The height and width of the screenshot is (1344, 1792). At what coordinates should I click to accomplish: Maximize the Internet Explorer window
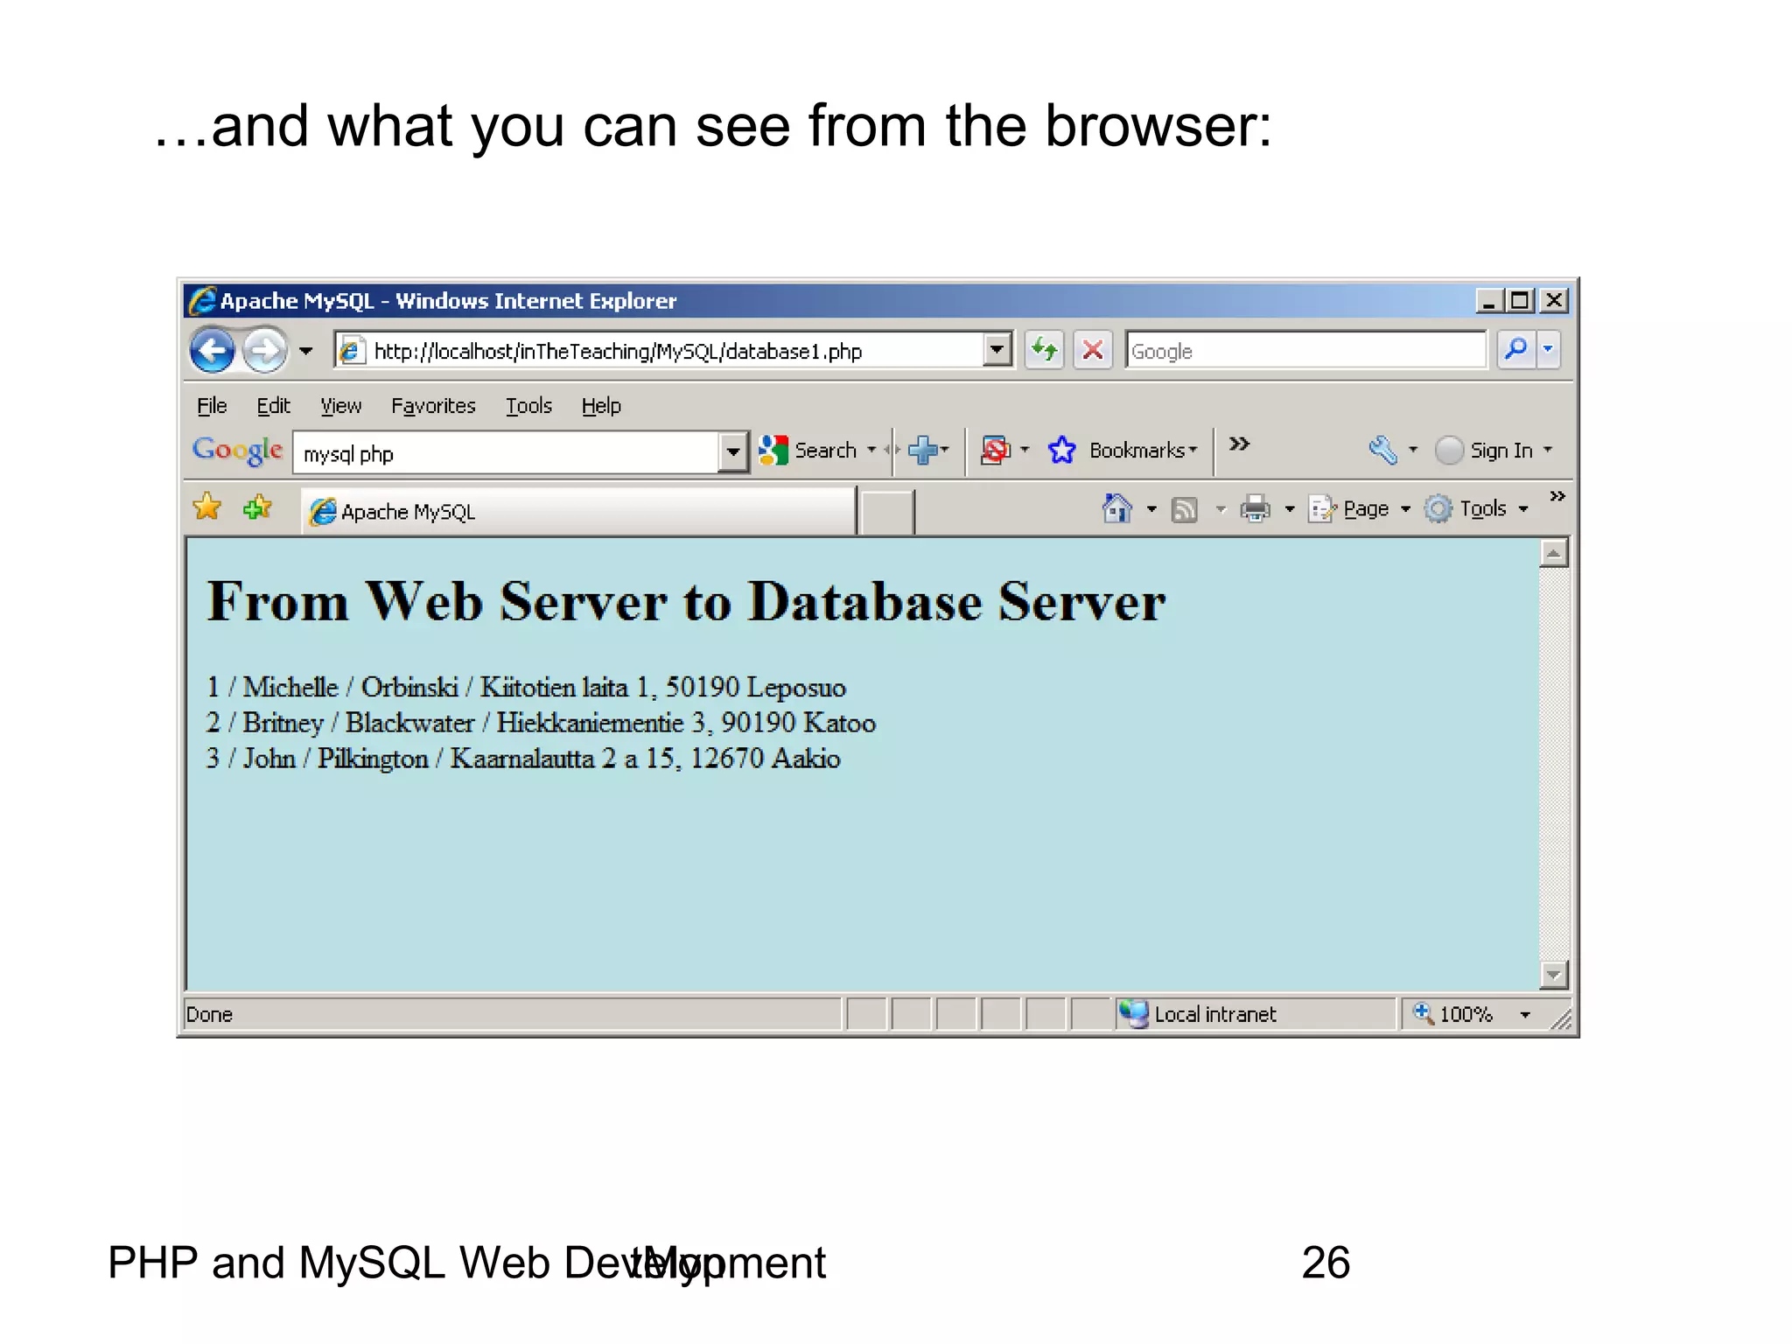[1520, 300]
